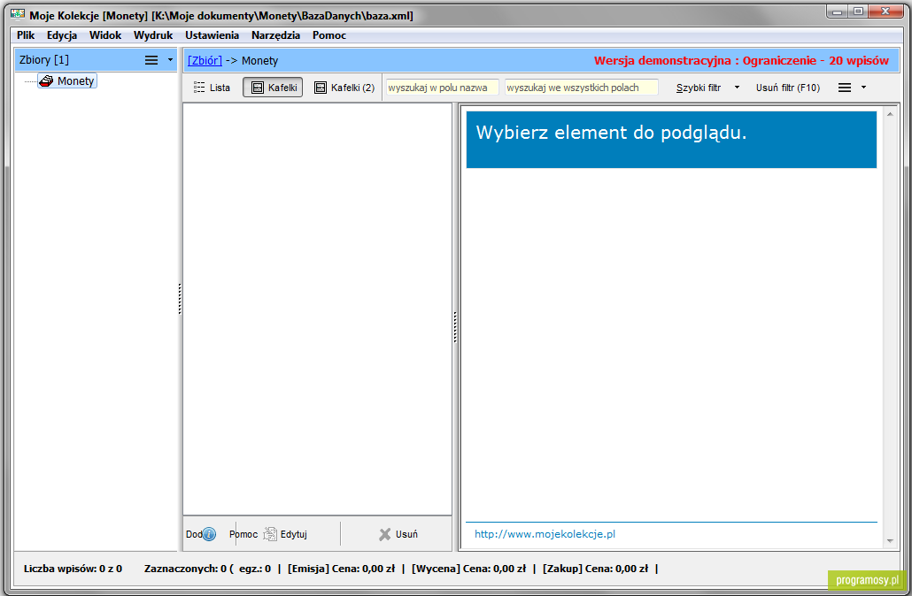
Task: Click the Zbiory panel hamburger icon
Action: point(151,60)
